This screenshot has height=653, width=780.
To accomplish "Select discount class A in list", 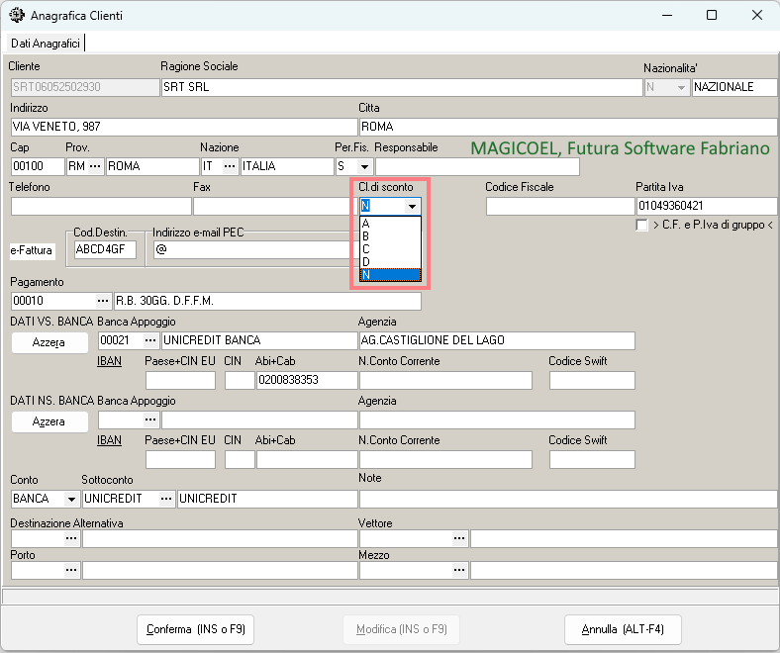I will [390, 224].
